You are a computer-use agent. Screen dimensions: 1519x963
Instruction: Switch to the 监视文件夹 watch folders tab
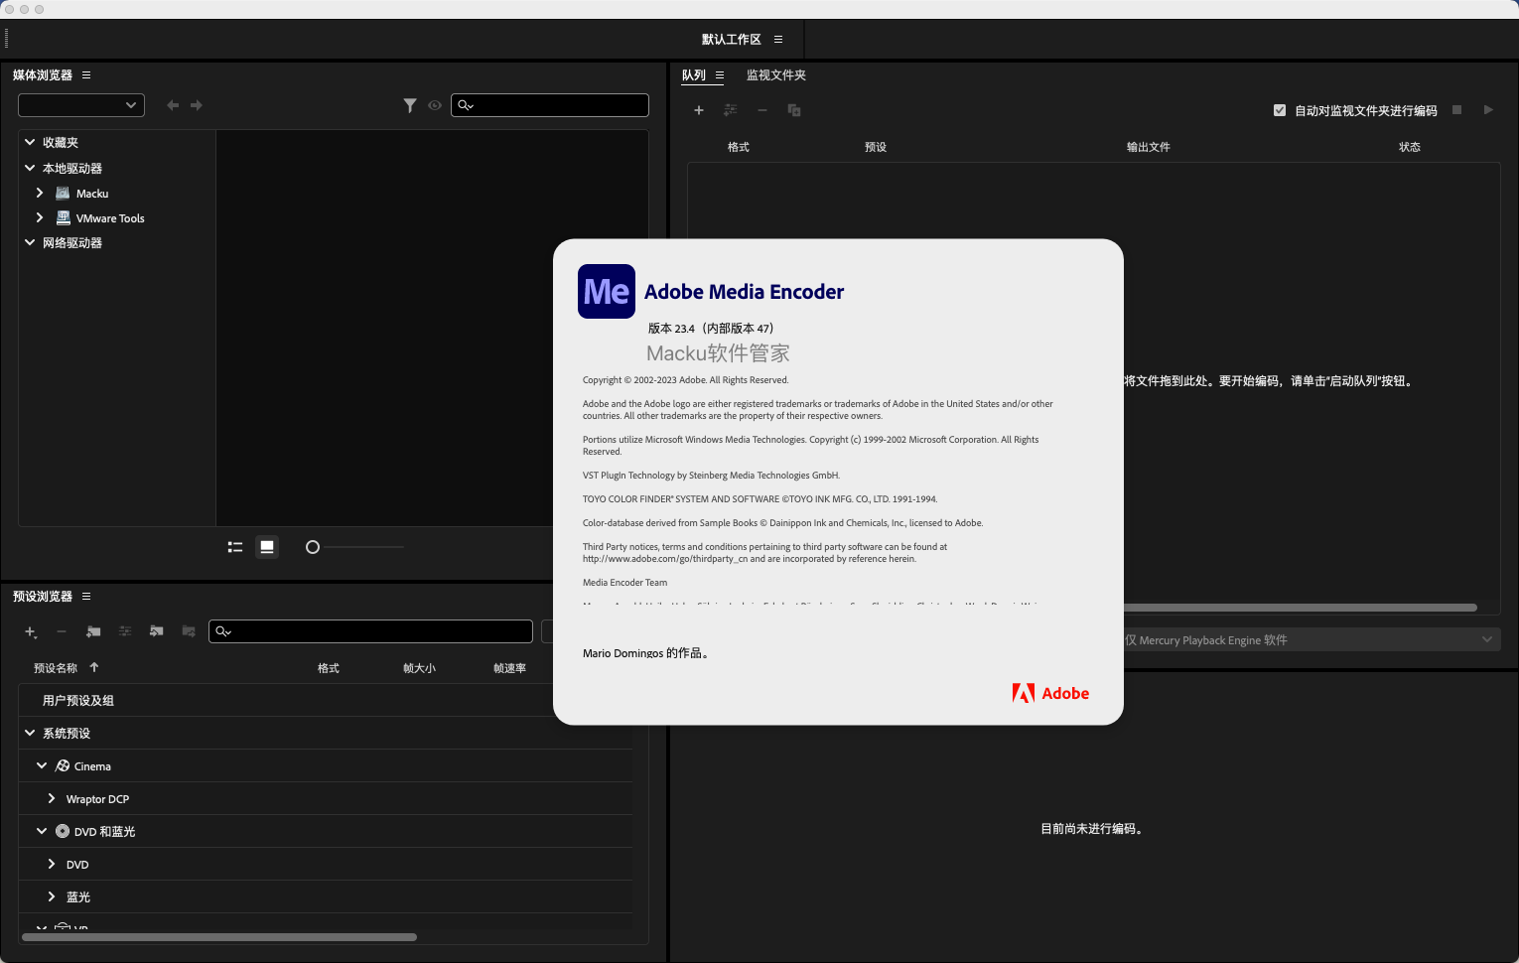[776, 75]
